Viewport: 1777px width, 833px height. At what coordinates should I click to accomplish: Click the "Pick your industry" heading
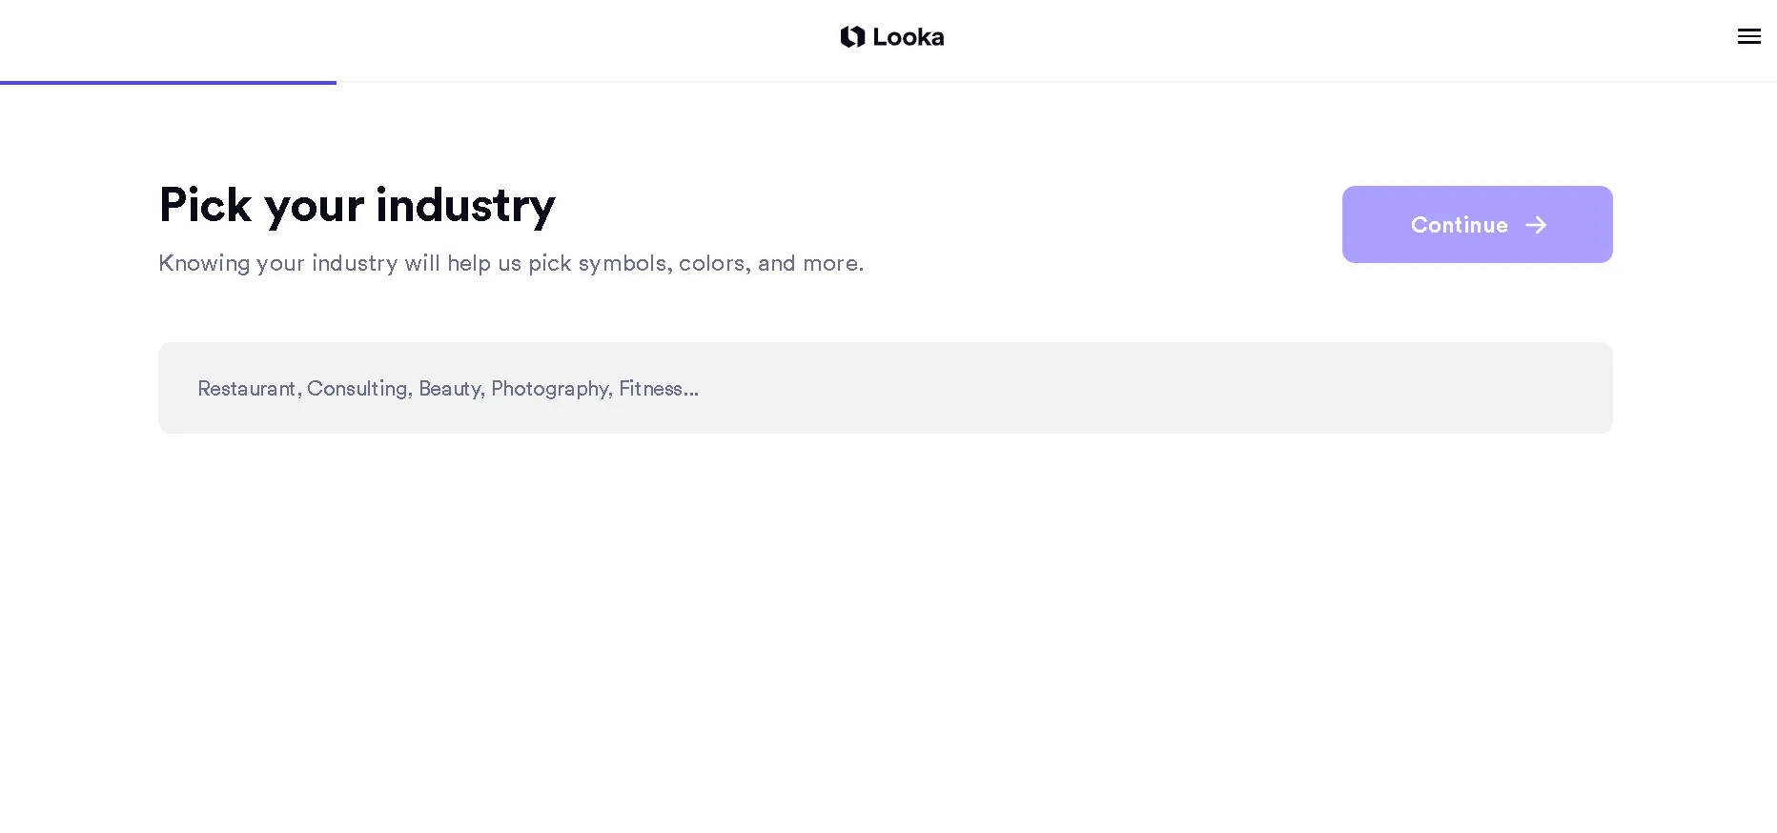click(357, 206)
